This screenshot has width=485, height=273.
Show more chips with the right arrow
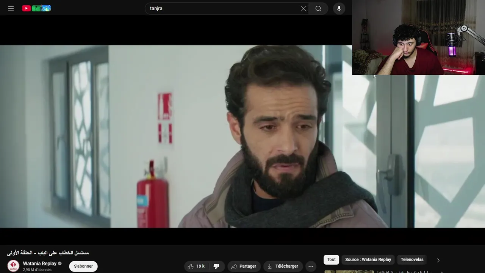[438, 260]
